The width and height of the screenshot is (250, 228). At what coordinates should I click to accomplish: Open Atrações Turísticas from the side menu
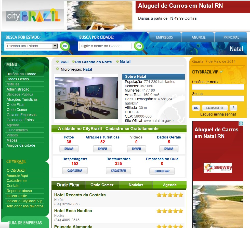click(22, 99)
